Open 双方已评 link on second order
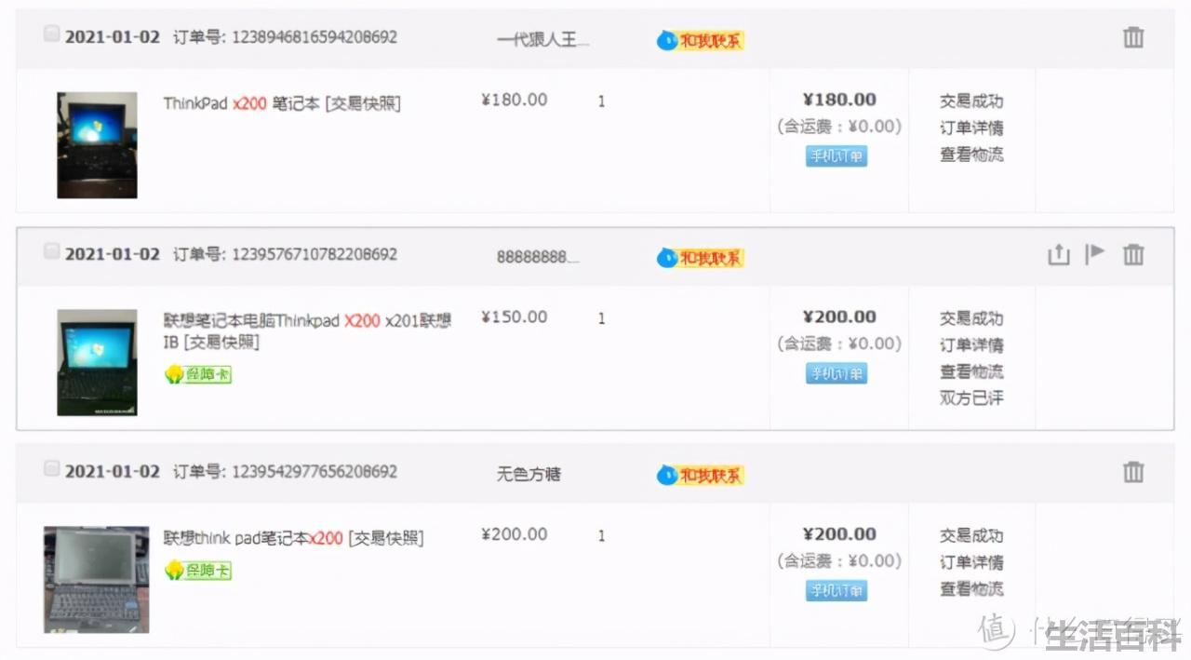Viewport: 1191px width, 660px height. click(971, 397)
